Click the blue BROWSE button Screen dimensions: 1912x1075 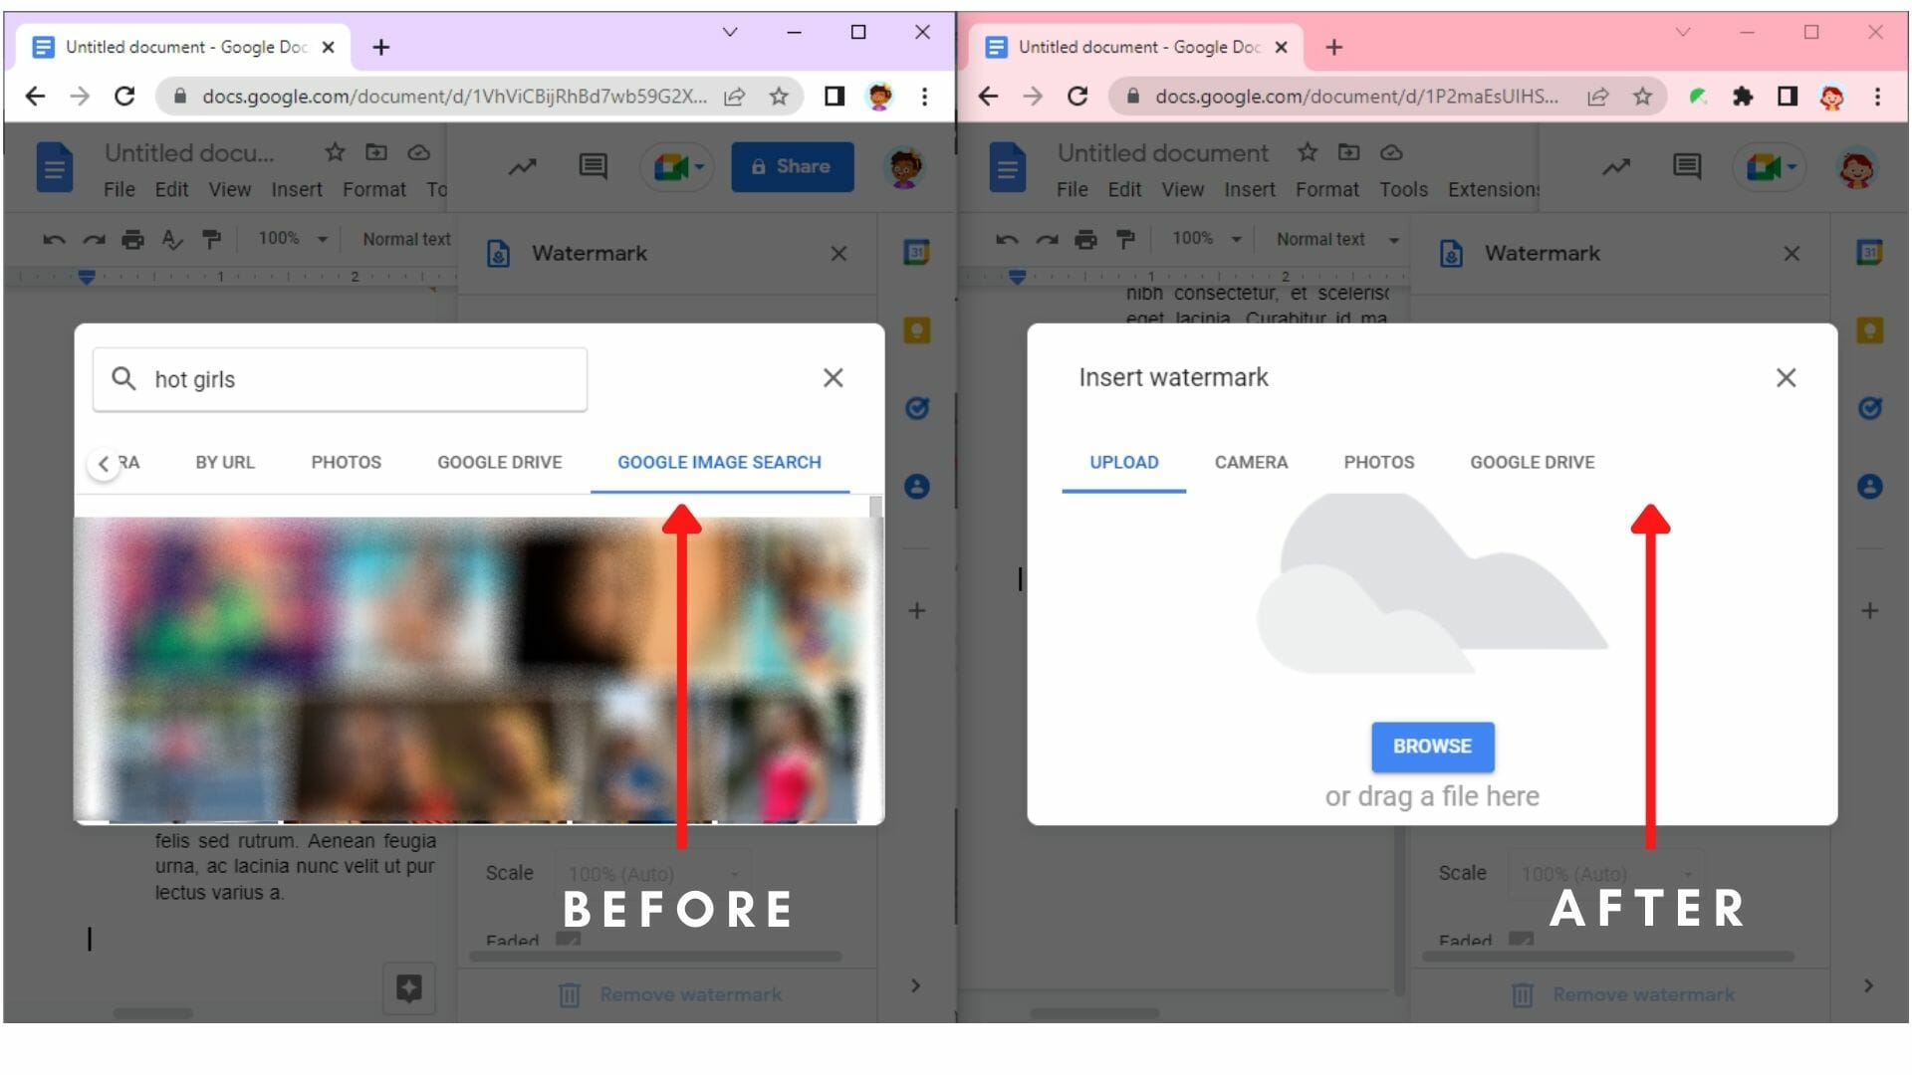[x=1432, y=747]
